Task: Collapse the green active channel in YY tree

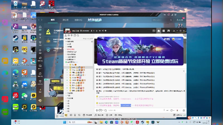Action: point(66,62)
